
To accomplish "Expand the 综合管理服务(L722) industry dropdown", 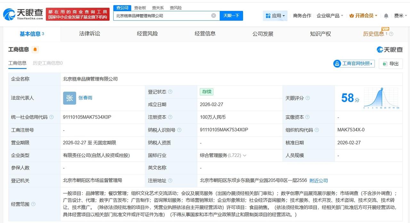I will pyautogui.click(x=245, y=155).
